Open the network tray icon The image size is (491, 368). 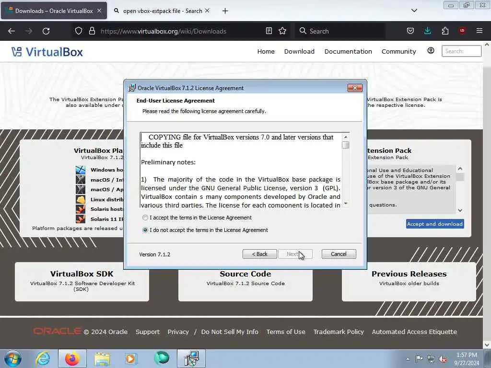pyautogui.click(x=431, y=359)
